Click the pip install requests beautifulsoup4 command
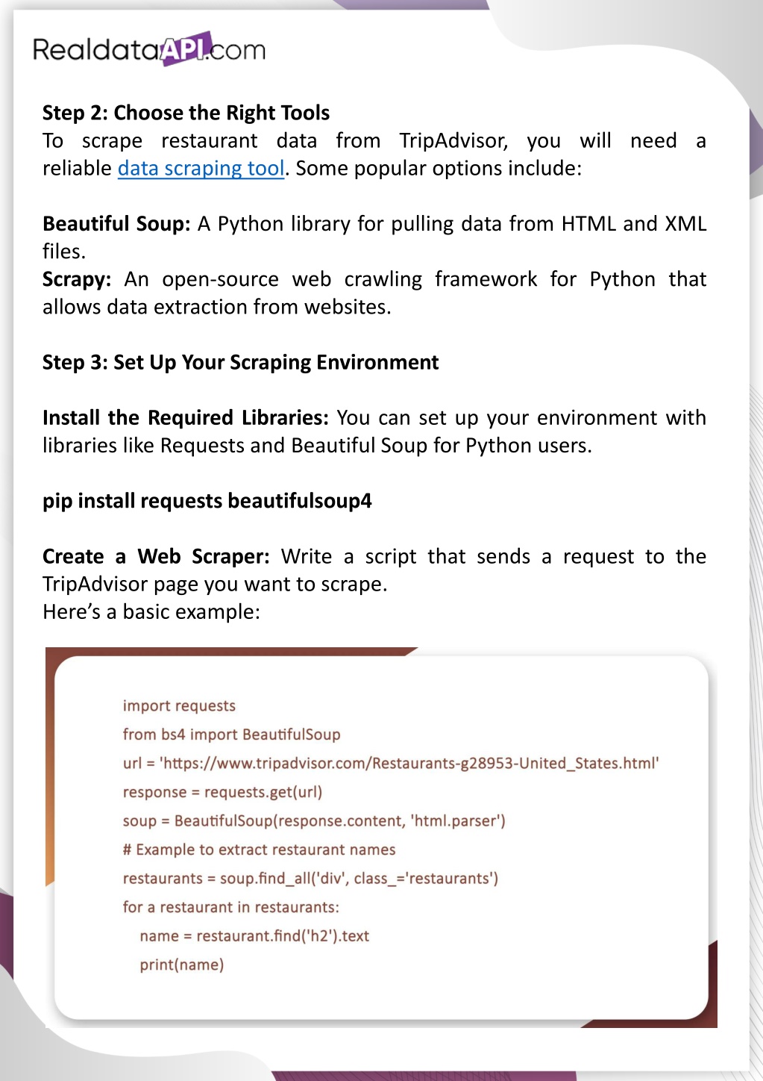 point(207,501)
